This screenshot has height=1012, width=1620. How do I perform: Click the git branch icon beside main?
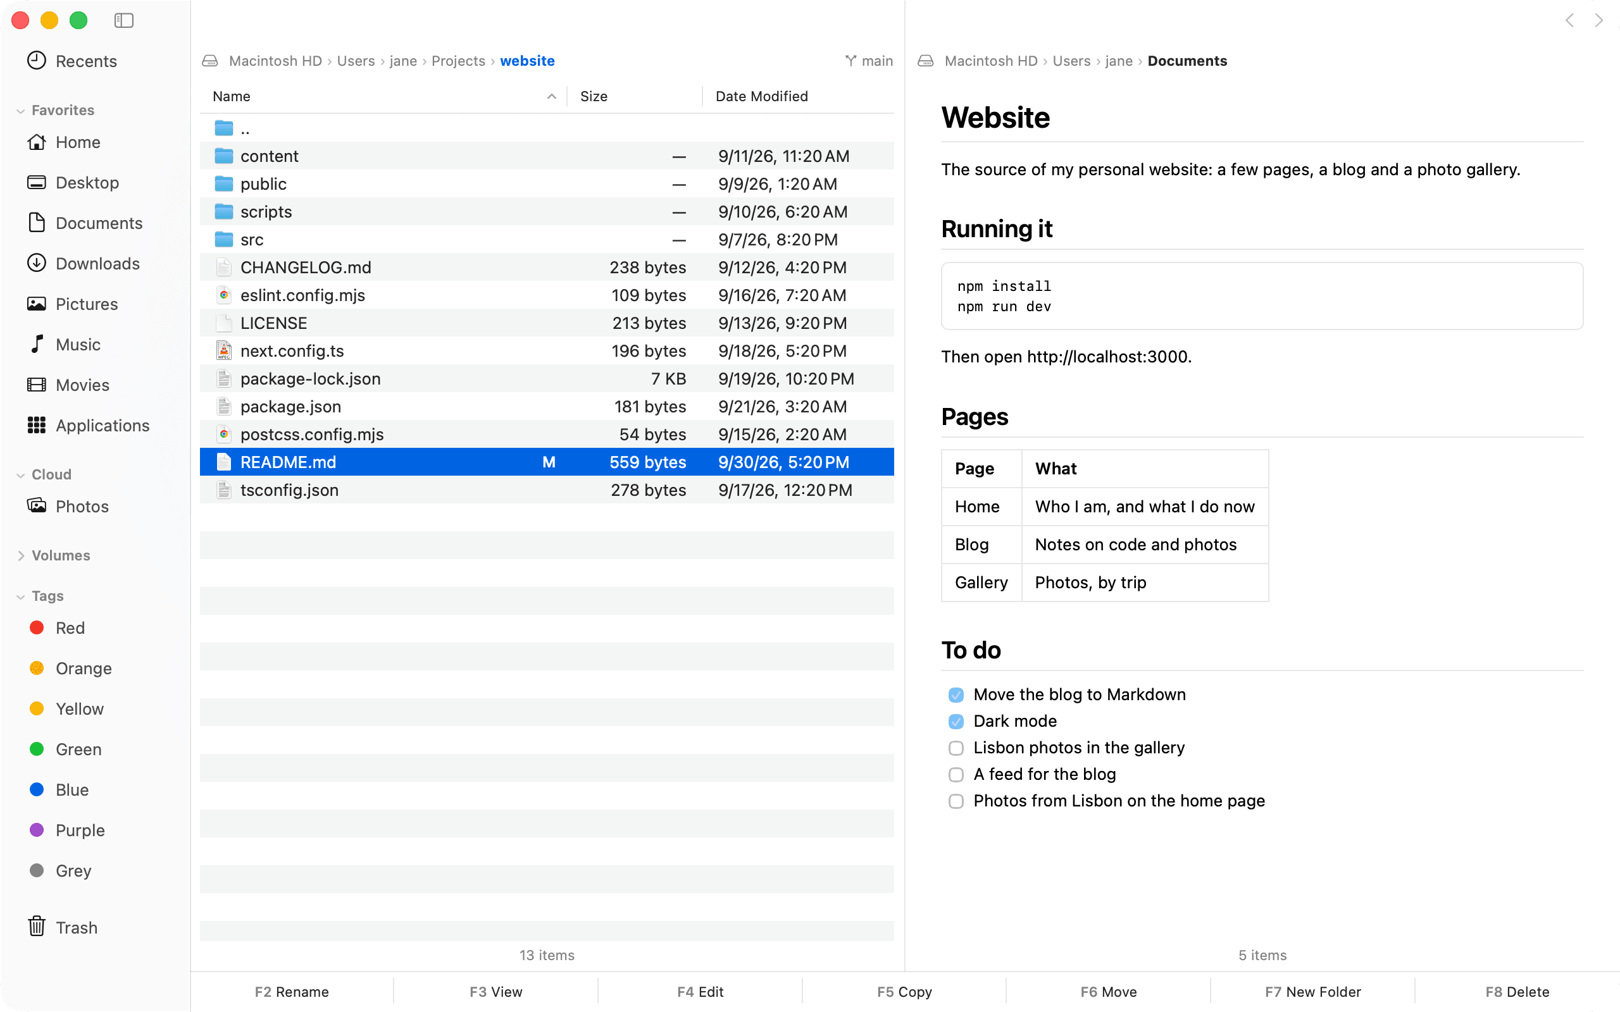pos(851,61)
